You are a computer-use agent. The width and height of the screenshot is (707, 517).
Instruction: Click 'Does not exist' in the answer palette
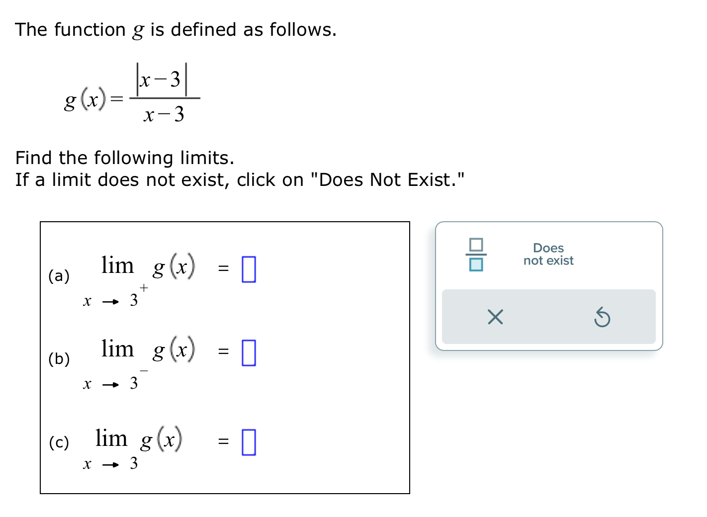548,254
